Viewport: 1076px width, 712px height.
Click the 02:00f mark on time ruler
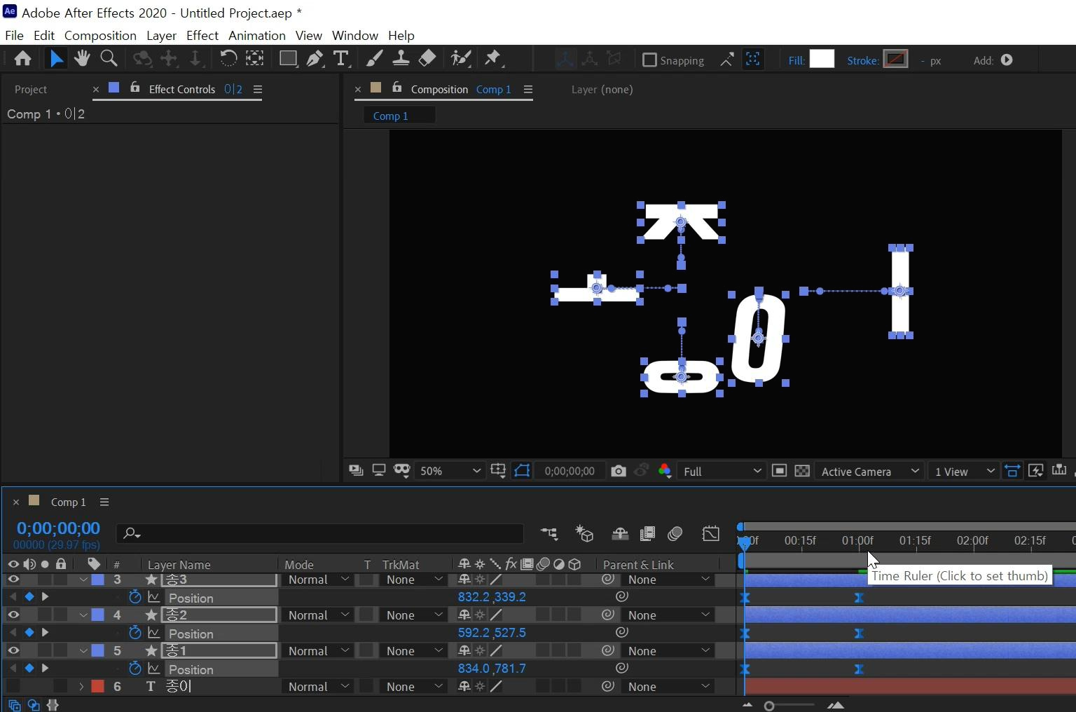(x=972, y=540)
